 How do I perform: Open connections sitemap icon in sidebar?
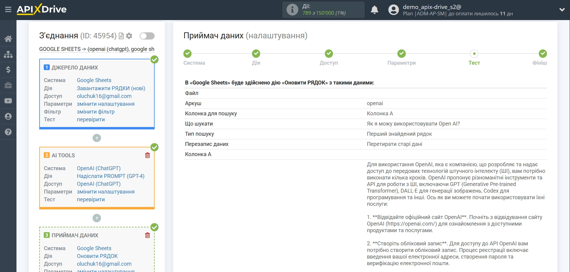pos(8,54)
